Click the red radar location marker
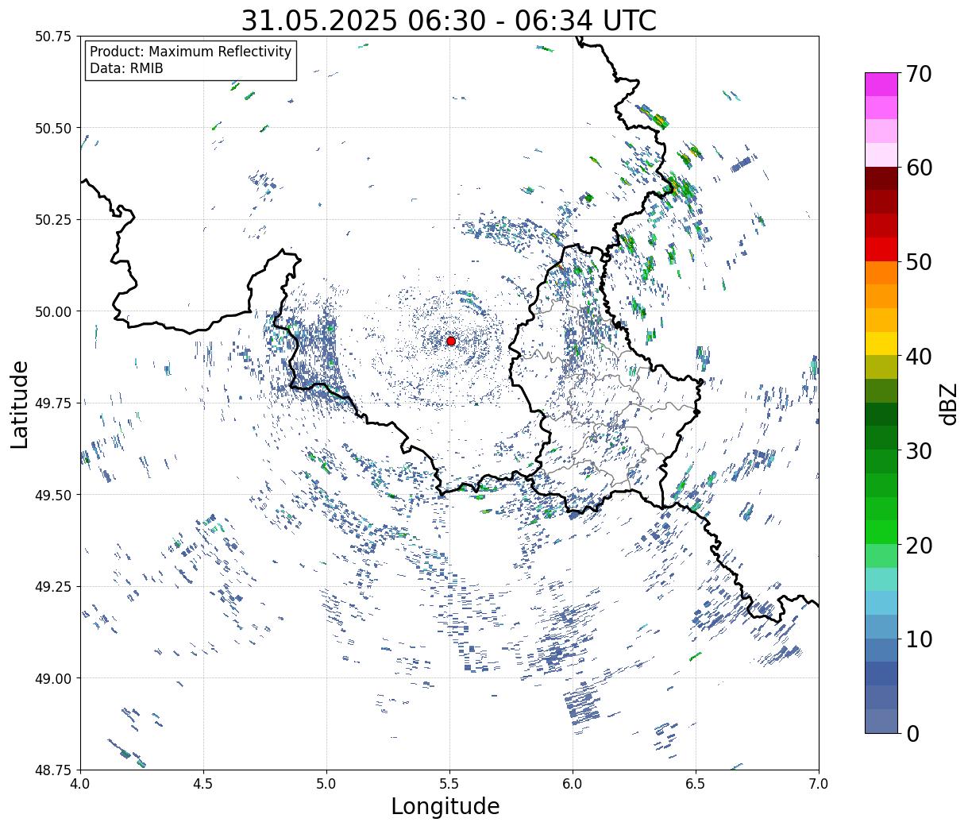This screenshot has width=968, height=826. tap(451, 341)
